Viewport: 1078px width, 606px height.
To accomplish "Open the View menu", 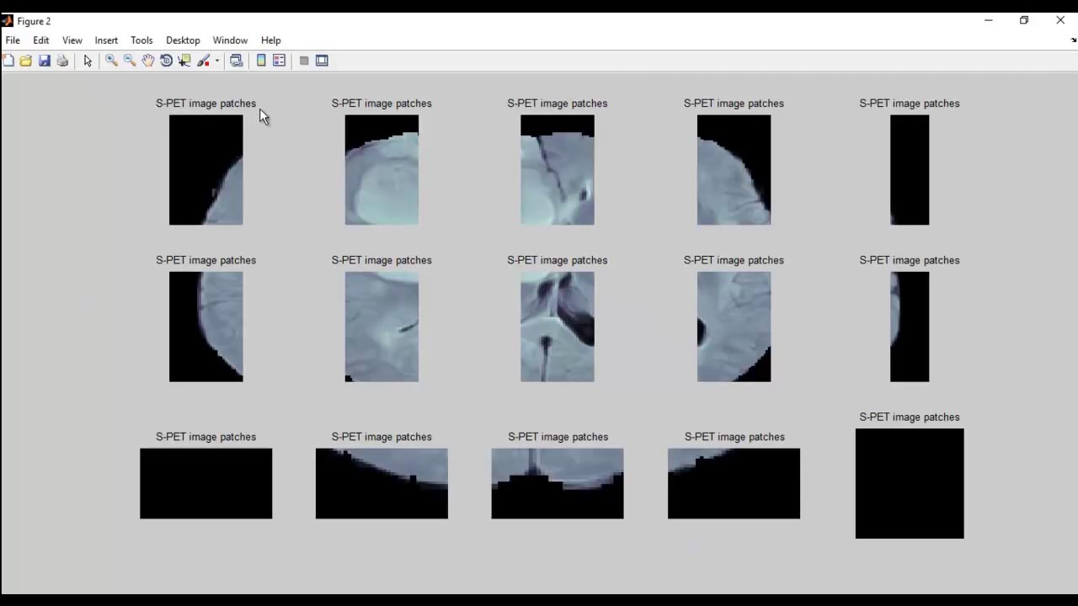I will pyautogui.click(x=72, y=40).
